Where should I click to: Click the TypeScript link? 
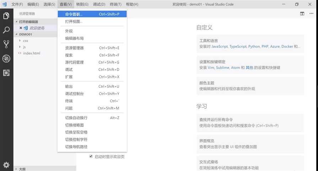238,47
